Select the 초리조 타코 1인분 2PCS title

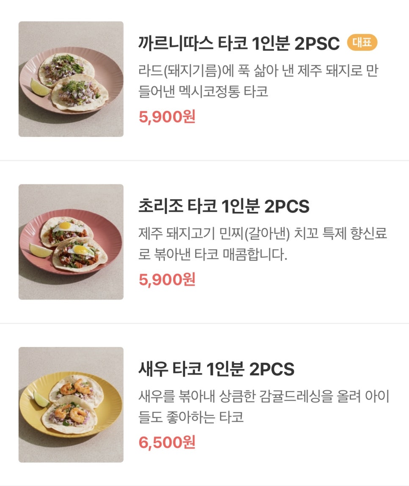coord(224,206)
